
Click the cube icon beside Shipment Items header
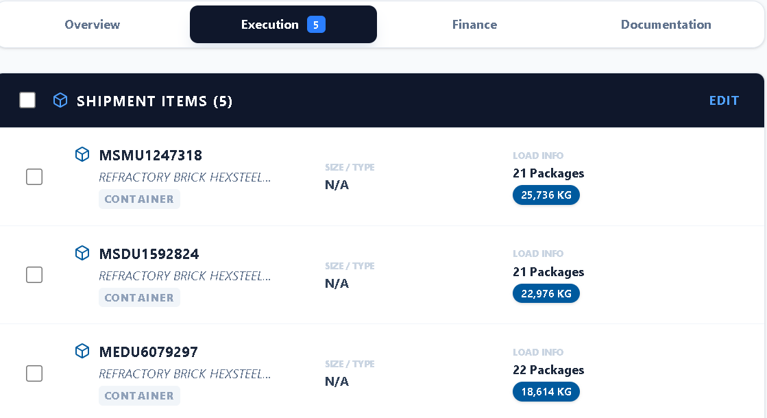[60, 101]
